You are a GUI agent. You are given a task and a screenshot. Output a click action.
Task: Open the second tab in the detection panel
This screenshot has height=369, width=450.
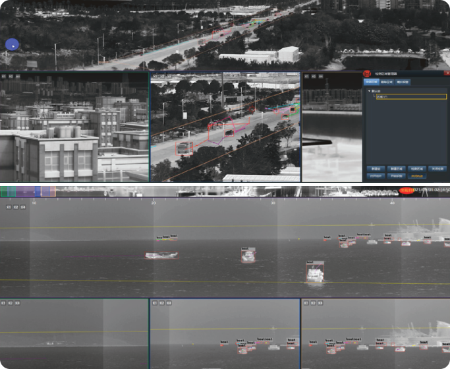[x=387, y=83]
